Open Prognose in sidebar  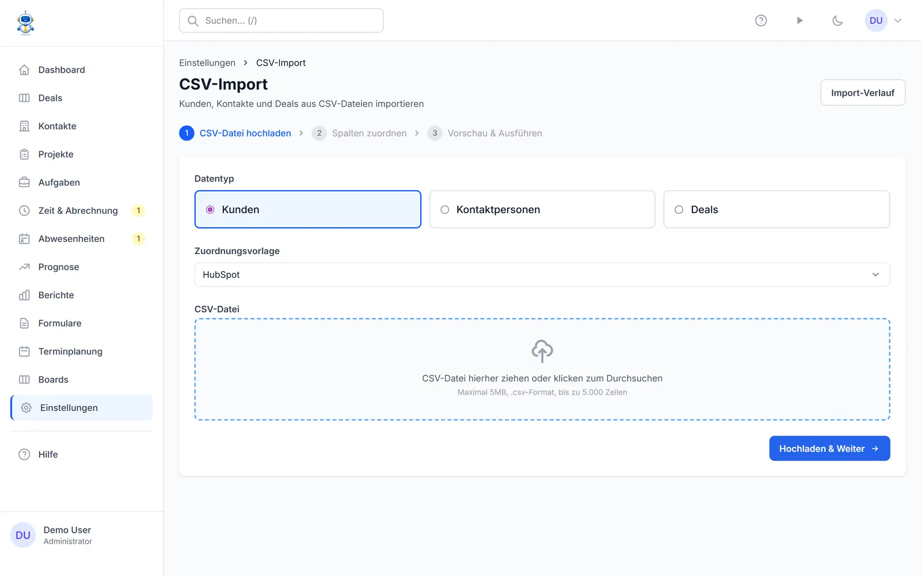tap(82, 267)
